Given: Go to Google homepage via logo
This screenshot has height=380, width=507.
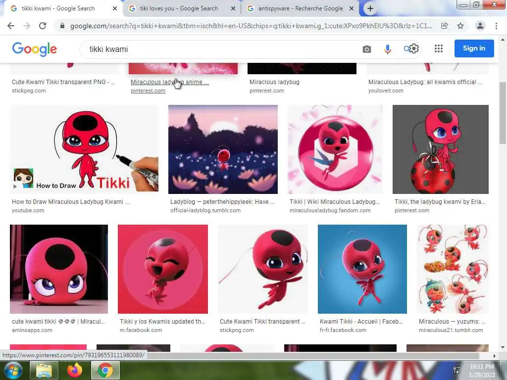Looking at the screenshot, I should (35, 49).
